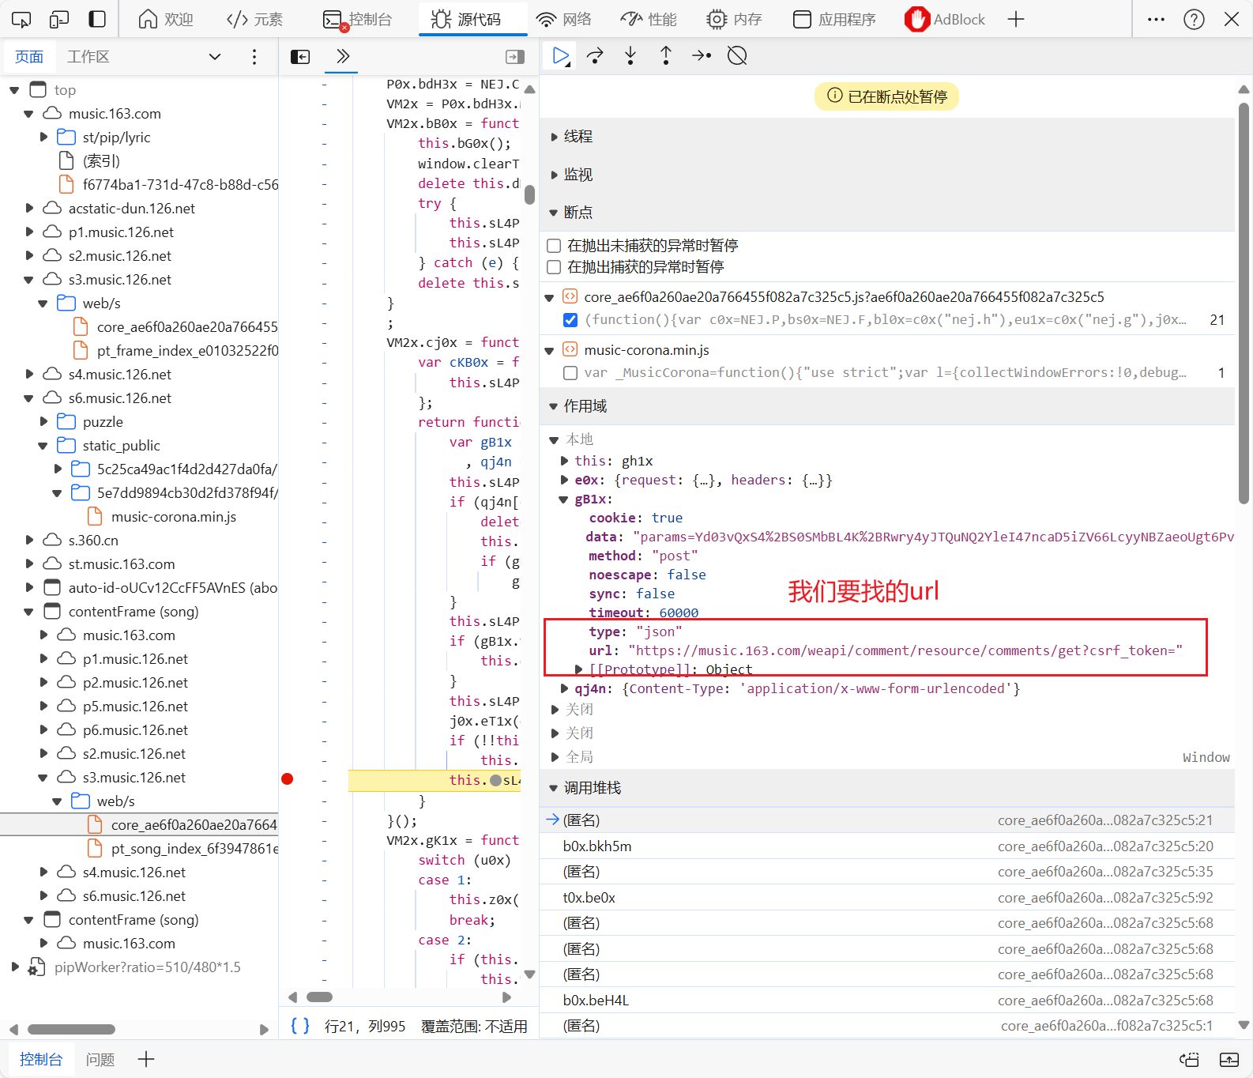Pretty-print the source with braces icon
Screen dimensions: 1253x1078
[x=300, y=1026]
